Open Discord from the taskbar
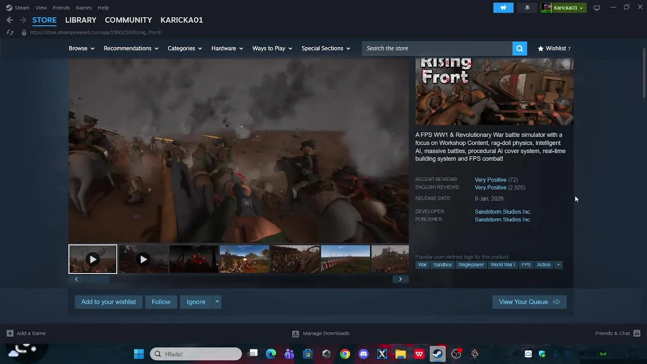The width and height of the screenshot is (647, 364). pyautogui.click(x=363, y=354)
